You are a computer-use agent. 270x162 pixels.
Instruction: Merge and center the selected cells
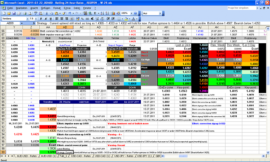pos(72,19)
